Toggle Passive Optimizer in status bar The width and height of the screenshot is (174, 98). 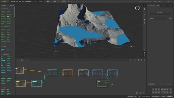click(x=146, y=97)
